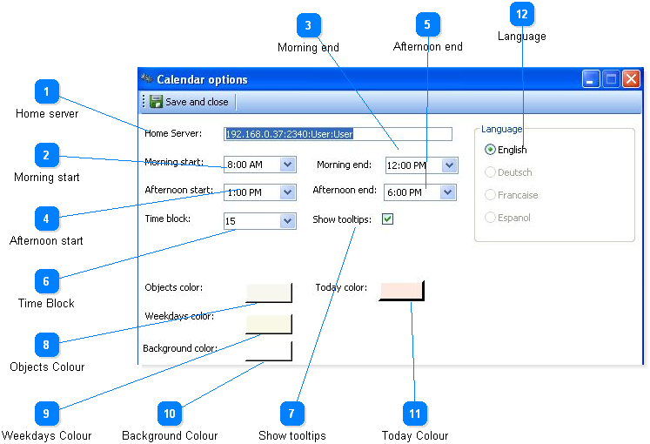Expand the Morning end time dropdown
The width and height of the screenshot is (650, 444).
point(449,165)
